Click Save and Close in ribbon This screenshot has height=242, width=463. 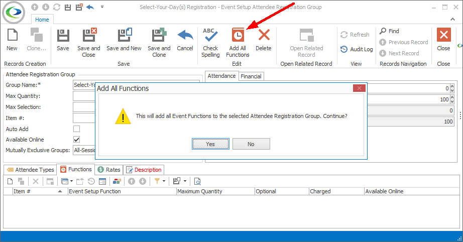(89, 43)
